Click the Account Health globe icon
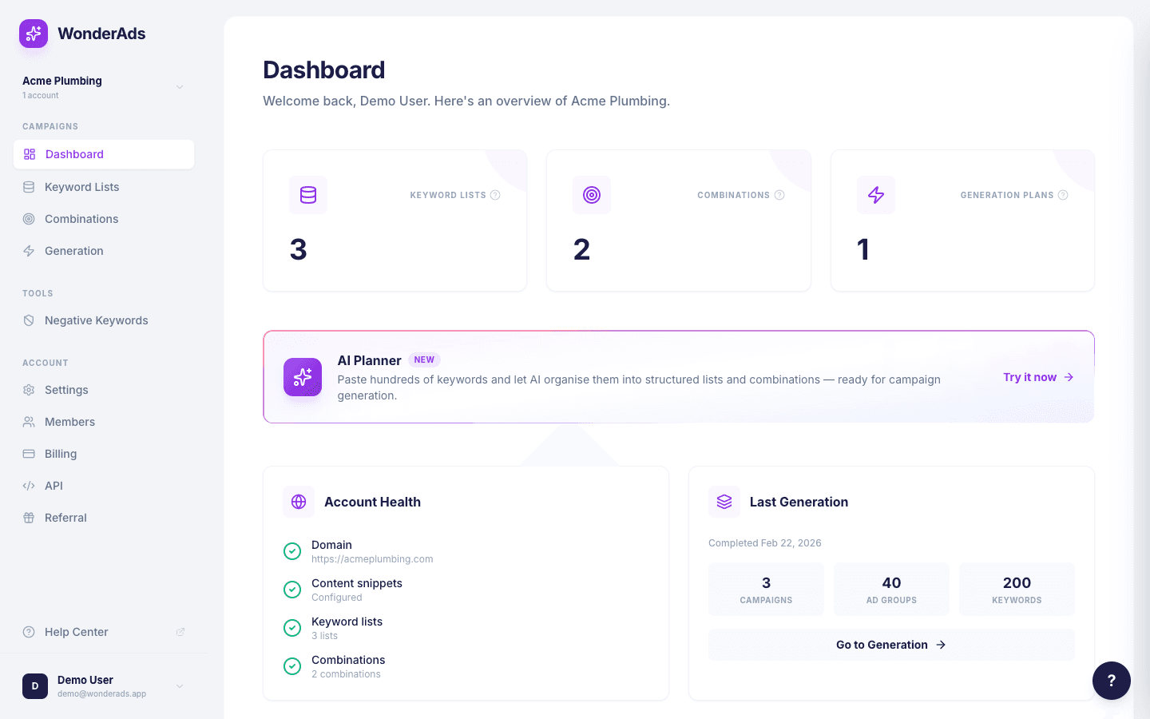The image size is (1150, 719). click(x=298, y=501)
